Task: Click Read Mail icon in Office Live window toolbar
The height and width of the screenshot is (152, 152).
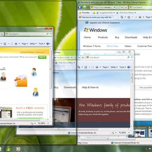Action: 11,44
